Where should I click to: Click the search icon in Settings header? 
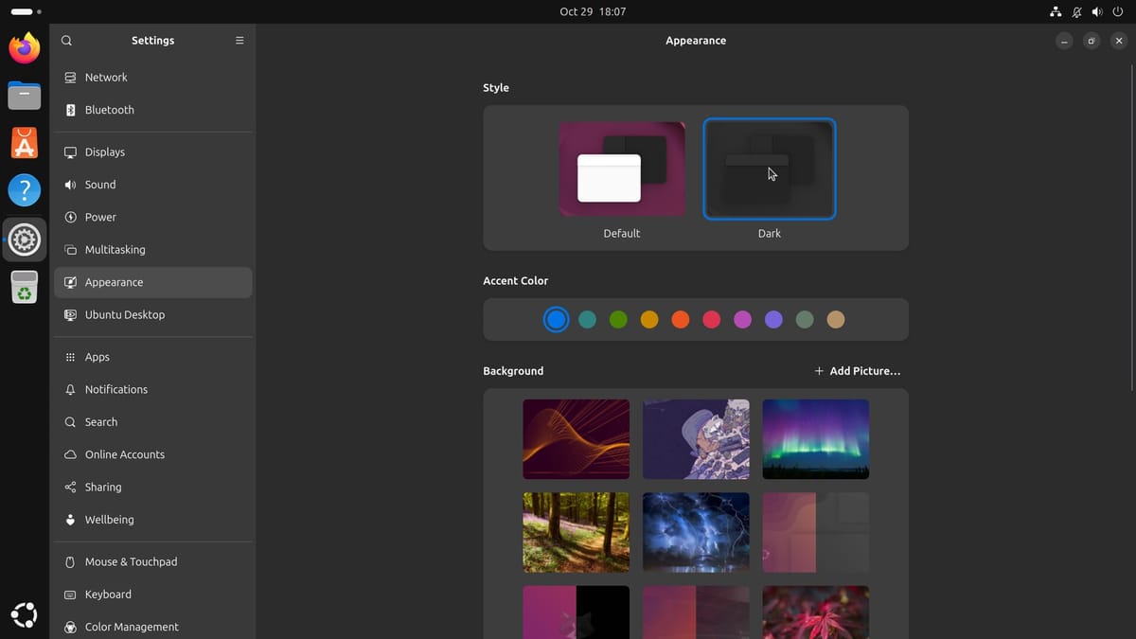66,41
